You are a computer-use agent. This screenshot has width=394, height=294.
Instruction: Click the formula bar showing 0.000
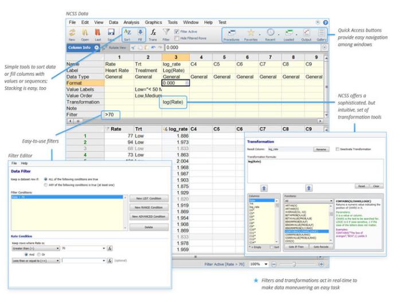tap(243, 48)
